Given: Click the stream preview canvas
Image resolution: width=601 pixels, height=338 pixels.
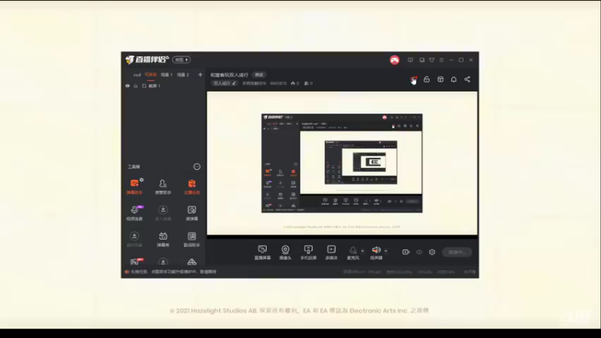Looking at the screenshot, I should [342, 163].
